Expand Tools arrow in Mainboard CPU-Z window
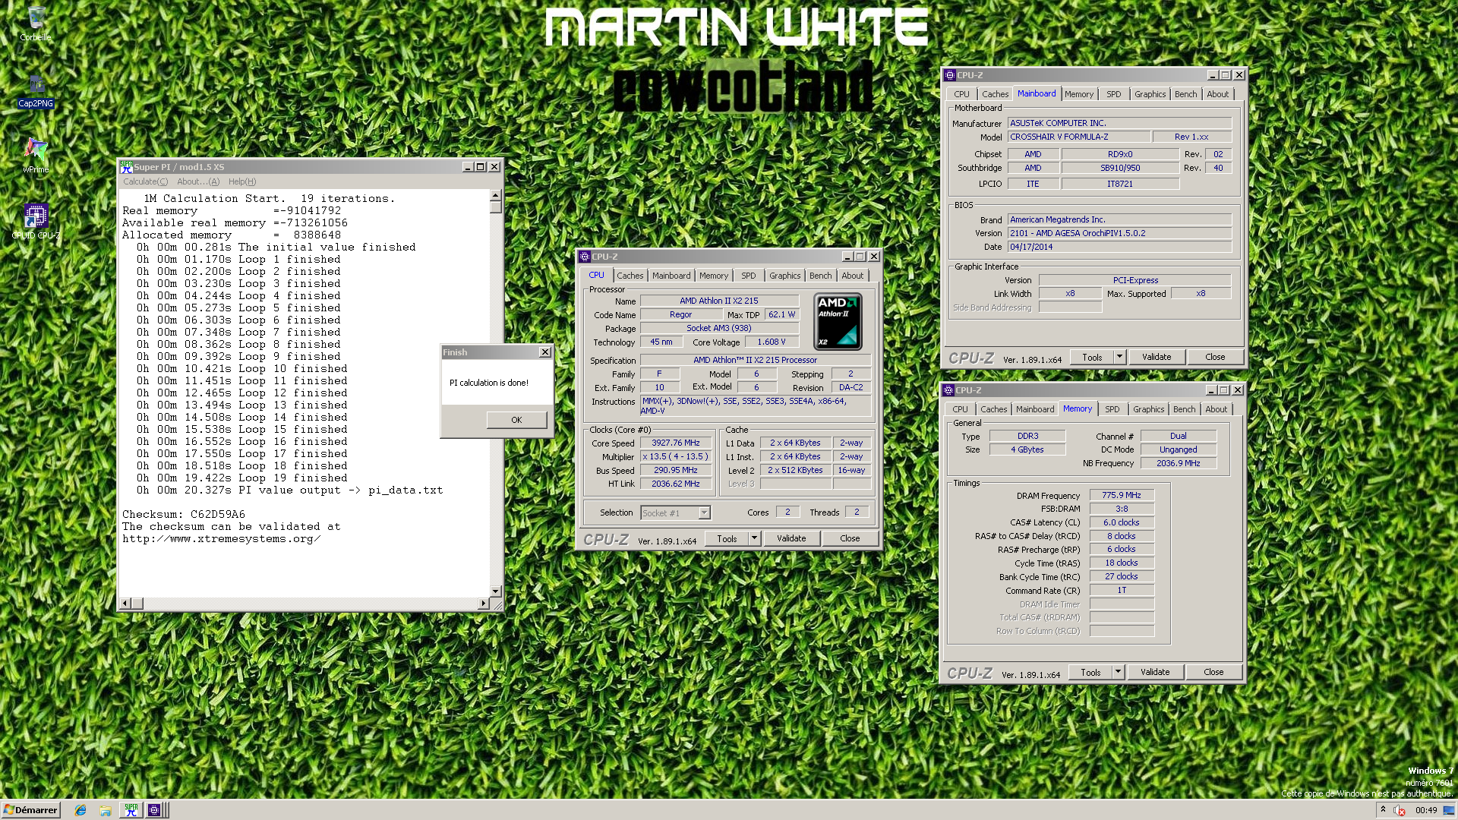Screen dimensions: 1458x820 click(1119, 358)
